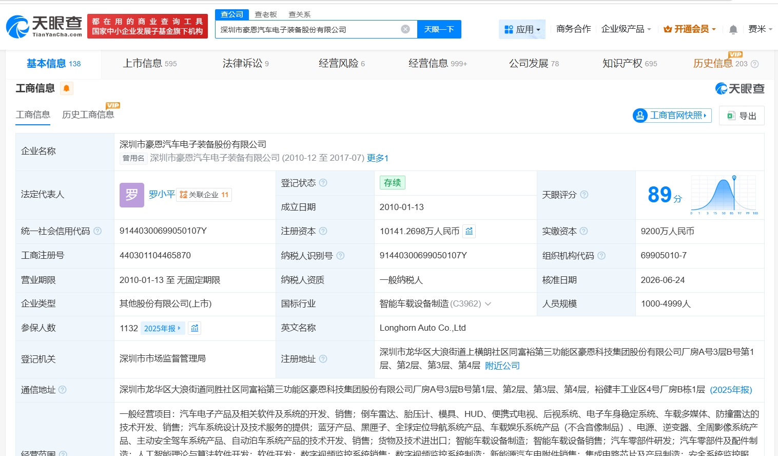This screenshot has height=456, width=778.
Task: Click the 9200万人民币 paid-in capital value
Action: tap(668, 231)
